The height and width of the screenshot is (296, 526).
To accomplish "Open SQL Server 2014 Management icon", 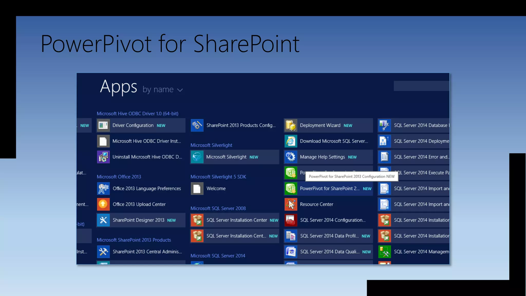I will tap(384, 252).
